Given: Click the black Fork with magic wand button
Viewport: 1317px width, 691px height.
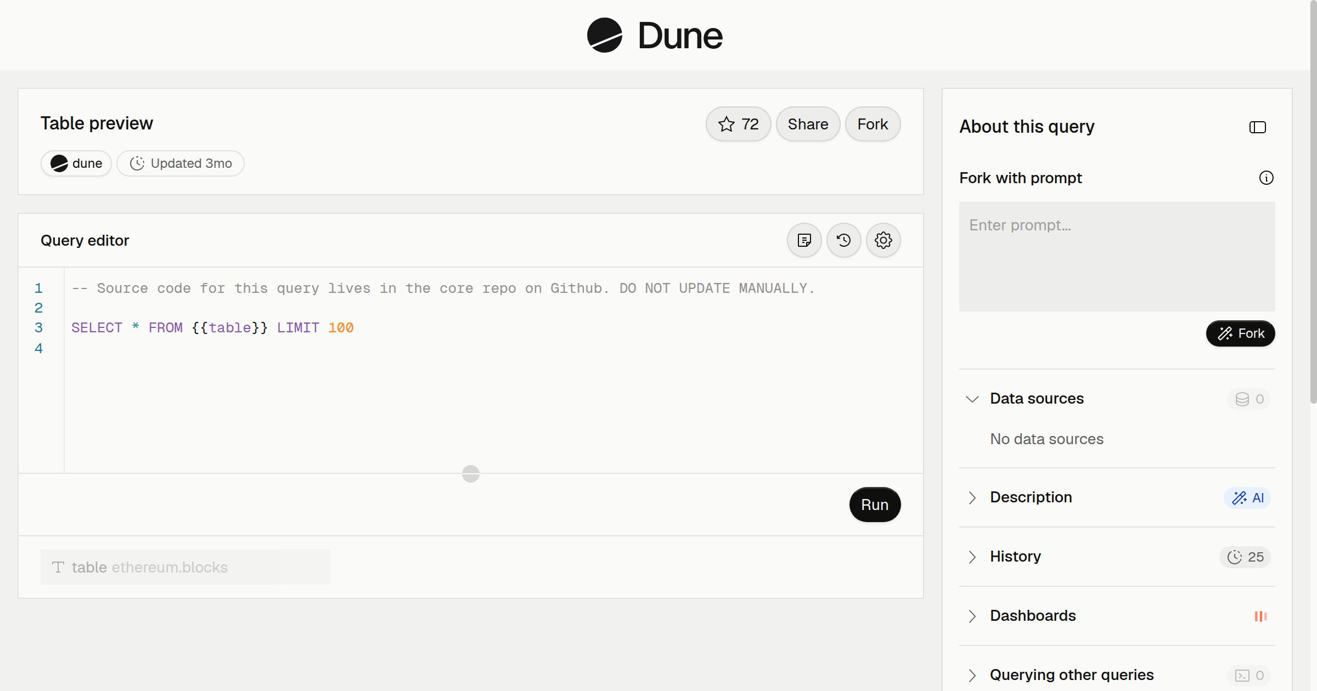Looking at the screenshot, I should tap(1240, 333).
